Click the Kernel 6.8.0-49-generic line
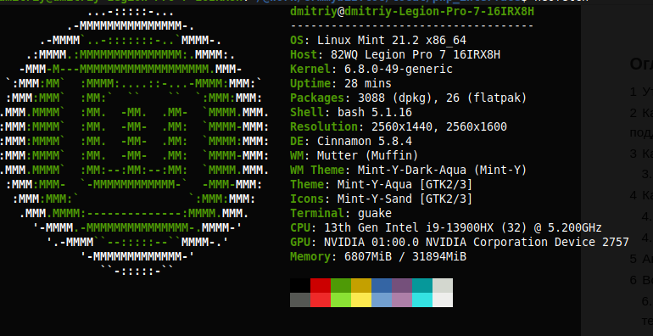The width and height of the screenshot is (653, 336). [371, 69]
